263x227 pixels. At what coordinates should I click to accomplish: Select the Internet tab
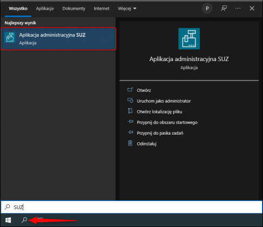(101, 9)
